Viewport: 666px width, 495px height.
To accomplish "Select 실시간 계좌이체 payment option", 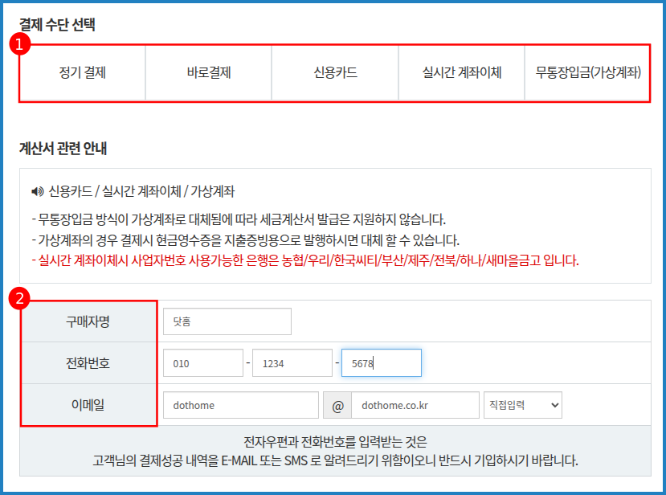I will click(461, 72).
